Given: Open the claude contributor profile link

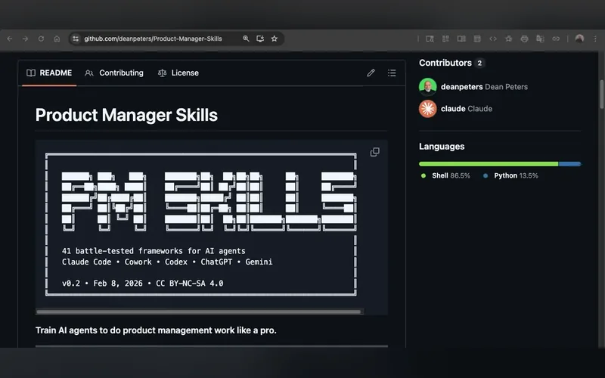Looking at the screenshot, I should coord(453,109).
